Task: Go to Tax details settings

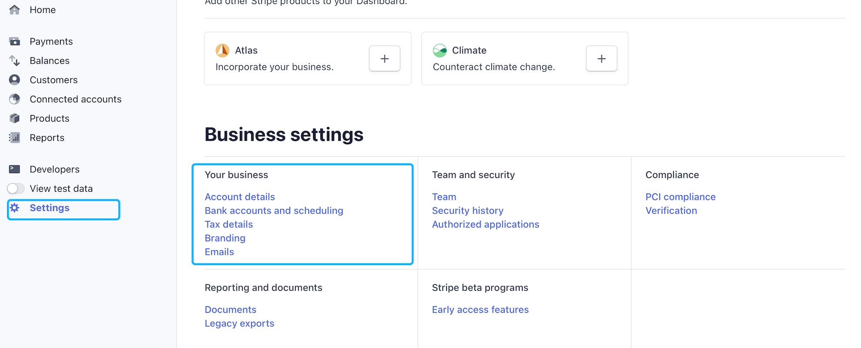Action: click(x=229, y=225)
